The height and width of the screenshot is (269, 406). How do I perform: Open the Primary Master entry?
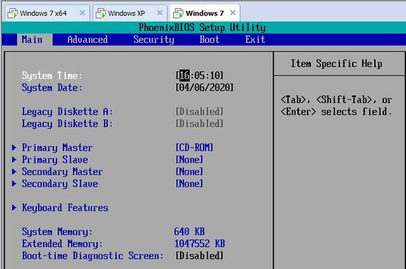click(x=57, y=148)
